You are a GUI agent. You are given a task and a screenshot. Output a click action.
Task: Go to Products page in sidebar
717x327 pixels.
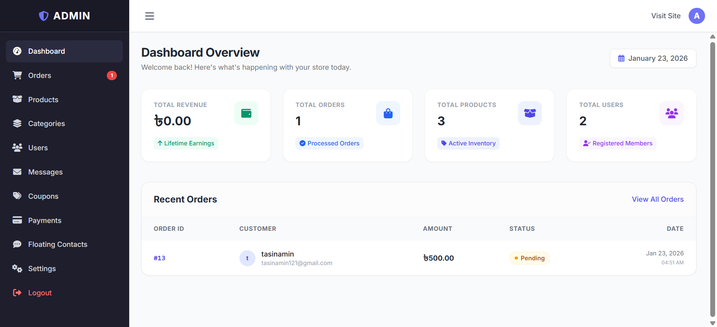43,100
